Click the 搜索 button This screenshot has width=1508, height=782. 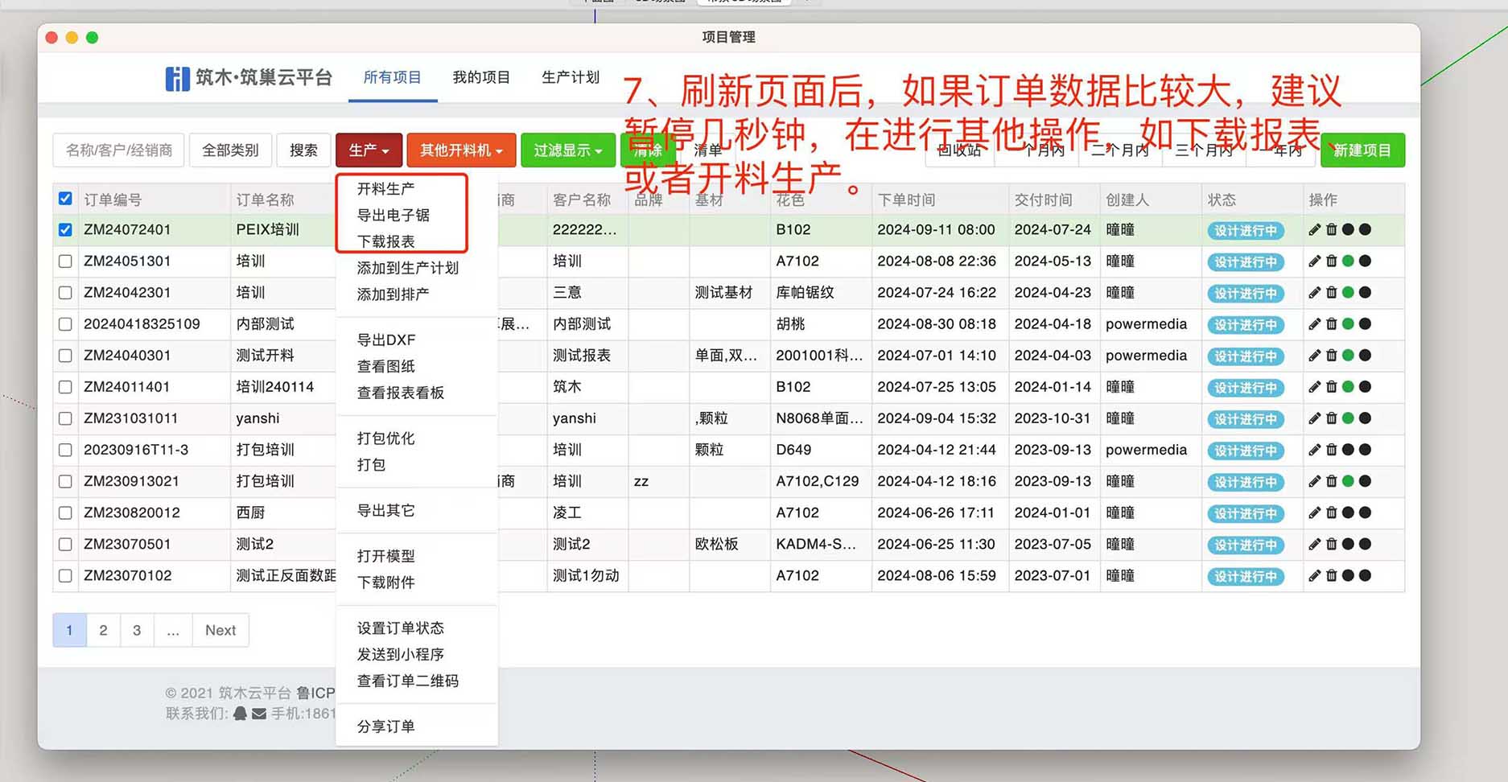(303, 150)
